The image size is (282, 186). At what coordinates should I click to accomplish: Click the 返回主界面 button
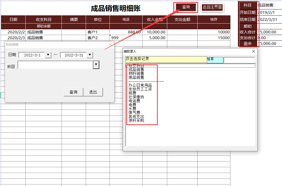[212, 8]
